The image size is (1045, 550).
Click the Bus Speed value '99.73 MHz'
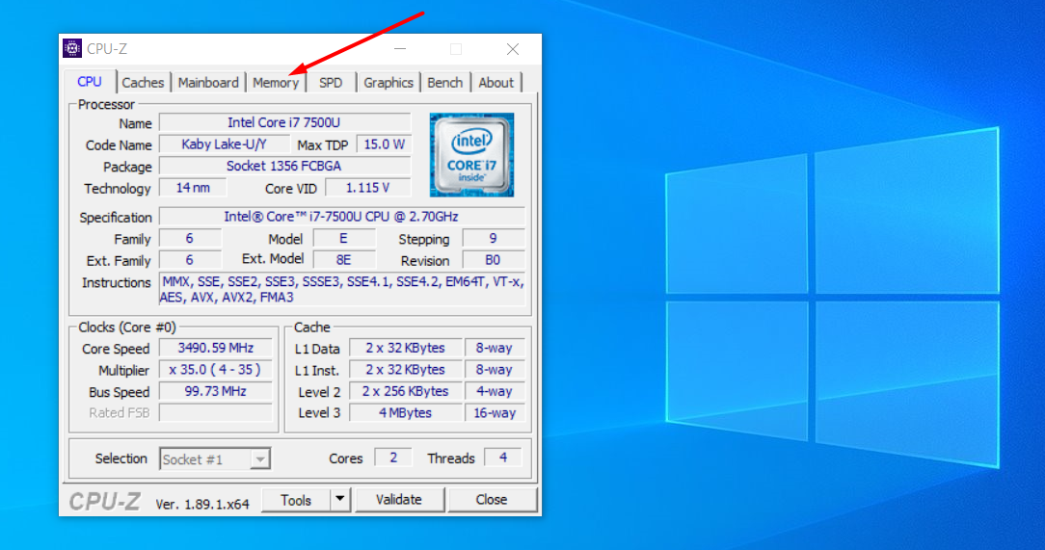pos(216,391)
